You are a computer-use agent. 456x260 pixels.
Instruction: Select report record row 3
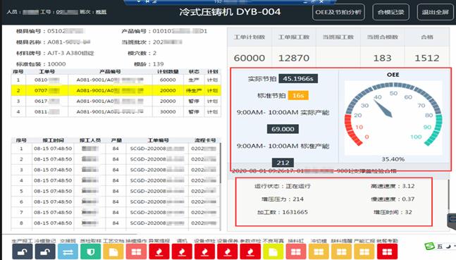click(x=116, y=170)
